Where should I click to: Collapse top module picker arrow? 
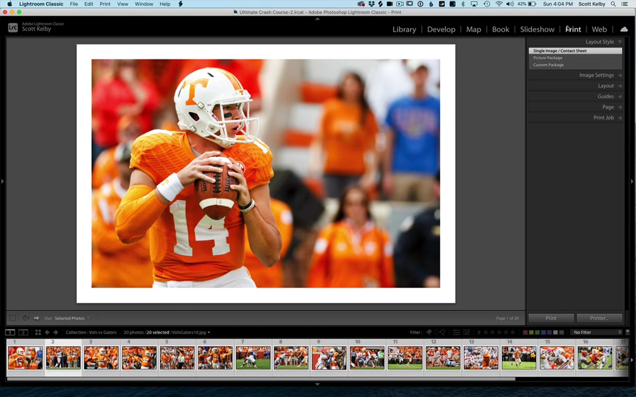317,19
